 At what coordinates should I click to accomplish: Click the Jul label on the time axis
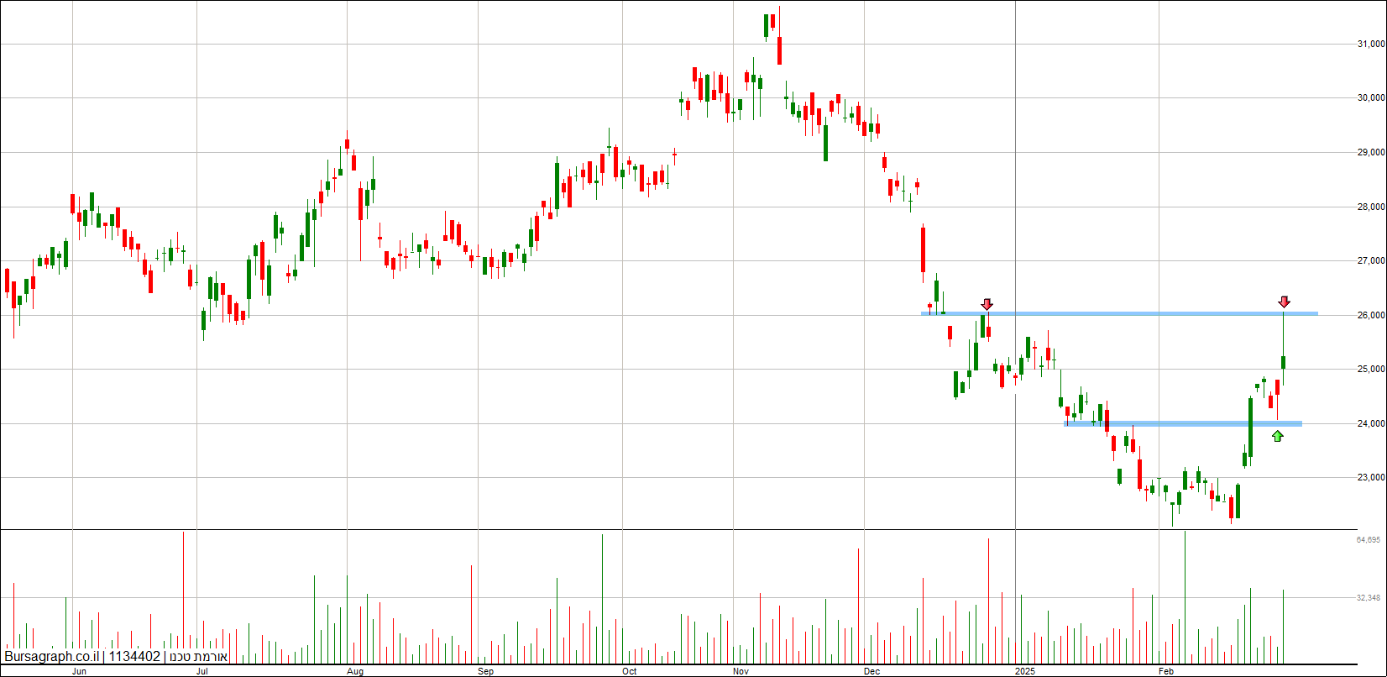tap(202, 671)
